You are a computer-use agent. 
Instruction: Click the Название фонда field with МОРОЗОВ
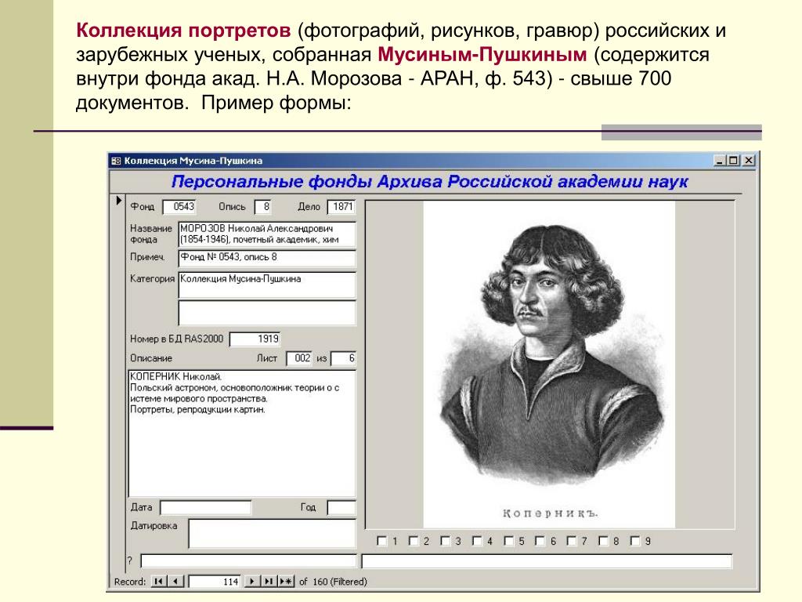[266, 234]
